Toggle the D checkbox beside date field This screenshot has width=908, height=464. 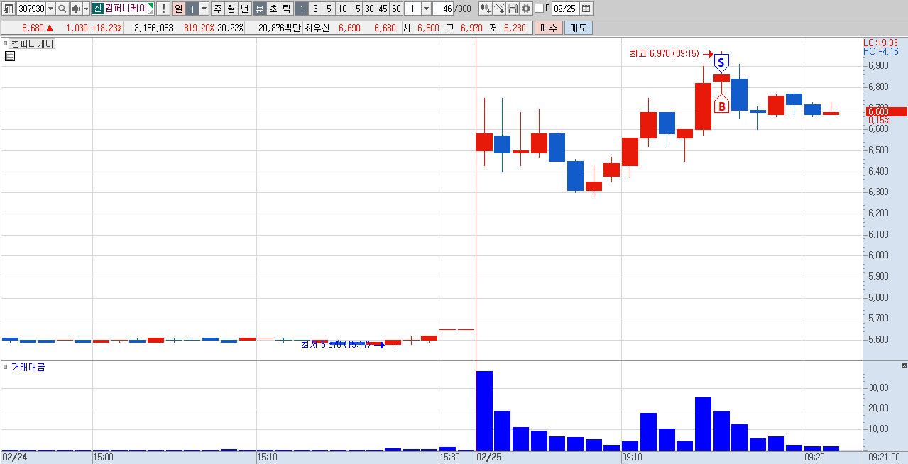pos(539,9)
